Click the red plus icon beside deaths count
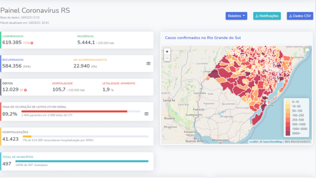The width and height of the screenshot is (316, 178). [x=25, y=90]
